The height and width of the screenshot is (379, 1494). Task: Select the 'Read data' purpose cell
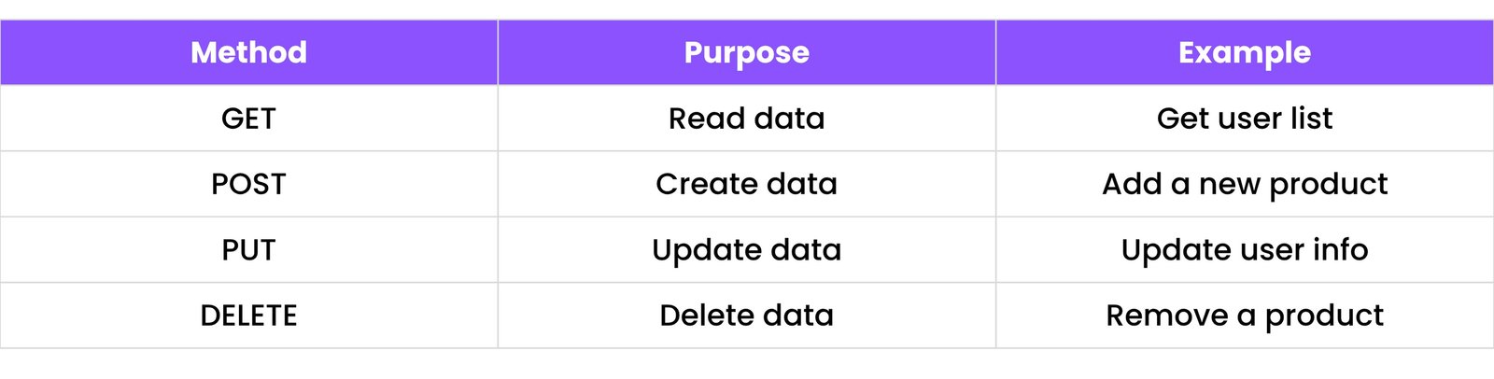click(x=746, y=119)
